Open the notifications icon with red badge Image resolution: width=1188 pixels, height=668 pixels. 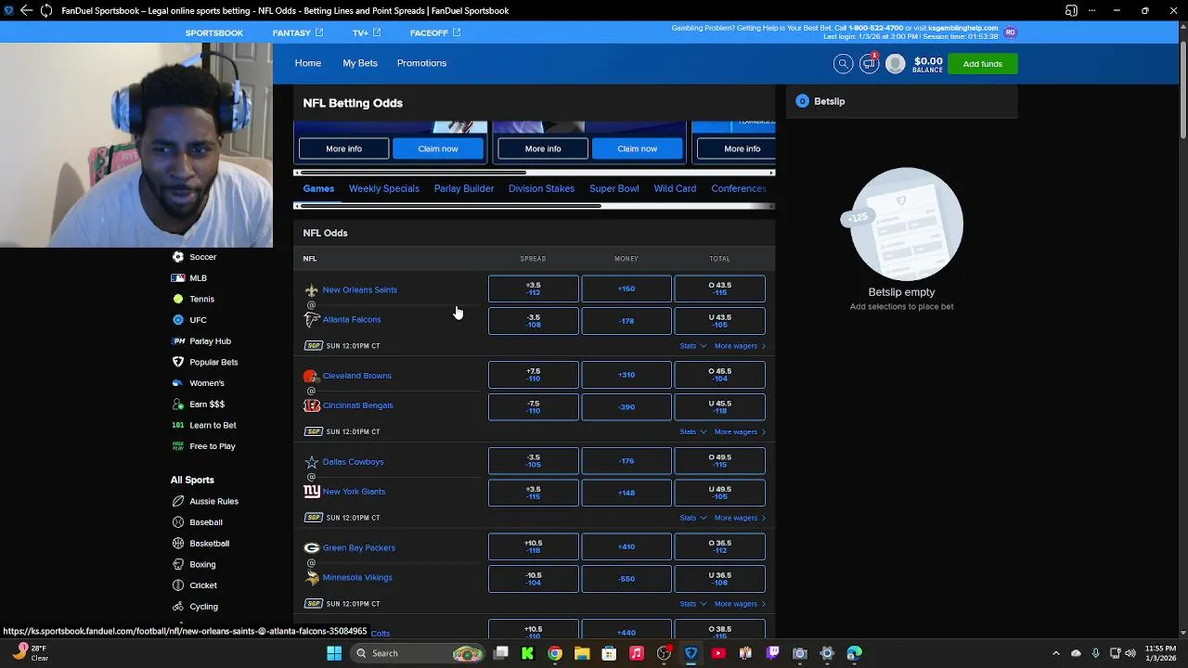(x=870, y=63)
